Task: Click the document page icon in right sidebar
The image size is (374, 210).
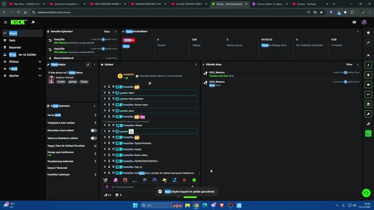Action: pyautogui.click(x=368, y=75)
